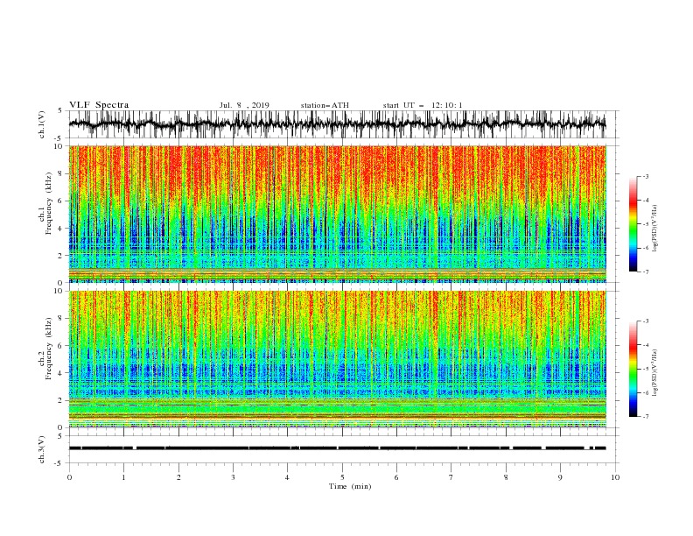Click the '-3' label on ch.1 colorbar

(645, 176)
